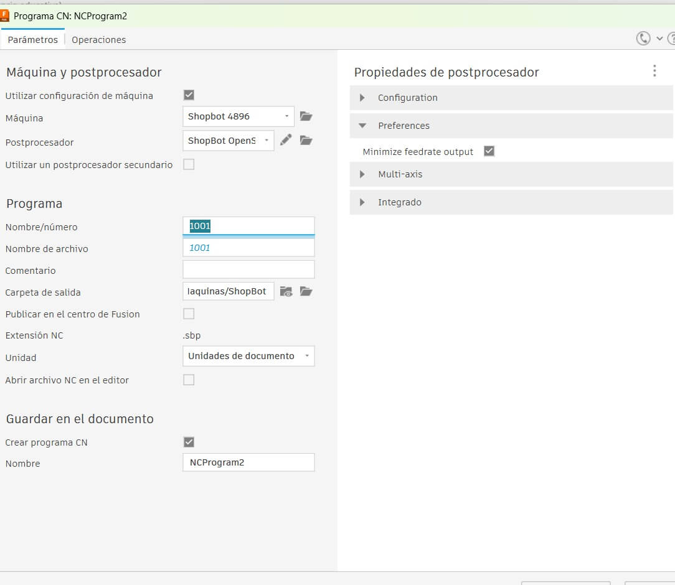Open the Postprocesador ShopBot OpenSBP dropdown
Image resolution: width=675 pixels, height=585 pixels.
pos(229,140)
